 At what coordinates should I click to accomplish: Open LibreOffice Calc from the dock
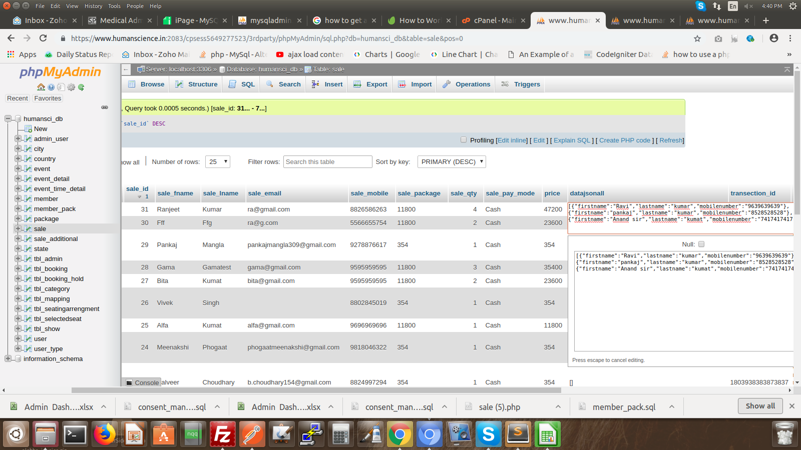tap(547, 434)
